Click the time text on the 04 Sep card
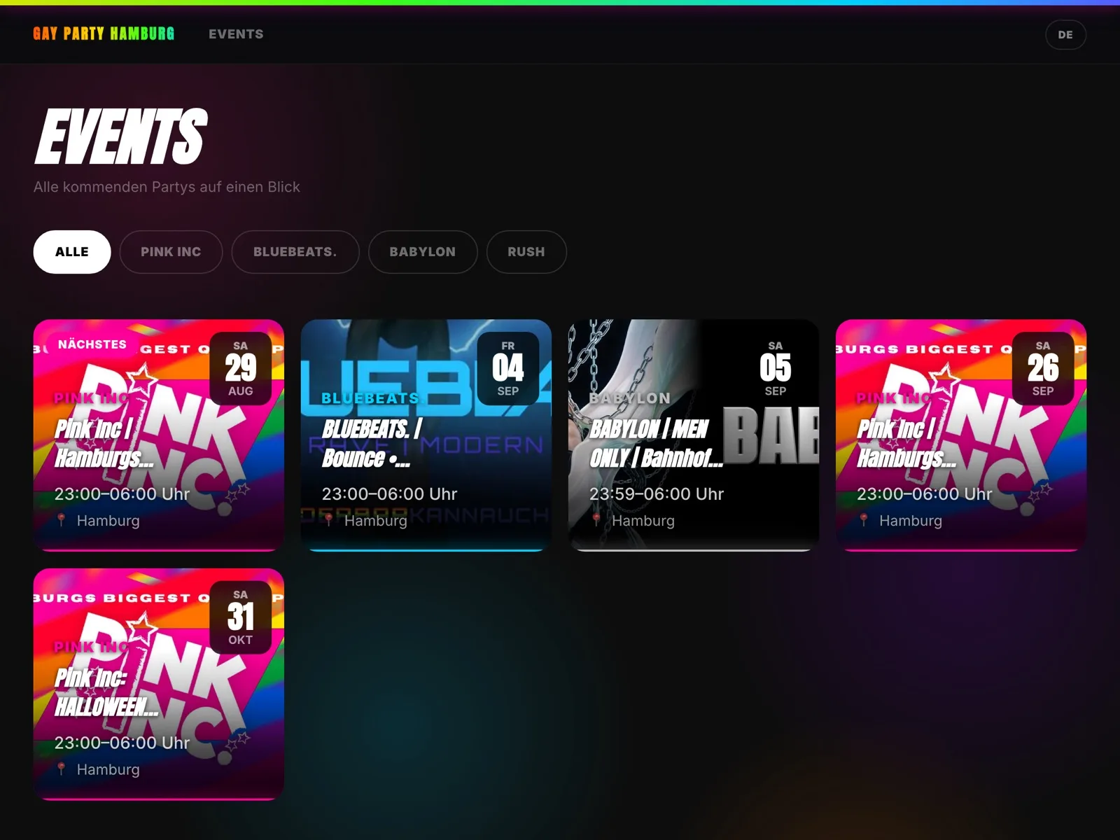 click(x=389, y=493)
